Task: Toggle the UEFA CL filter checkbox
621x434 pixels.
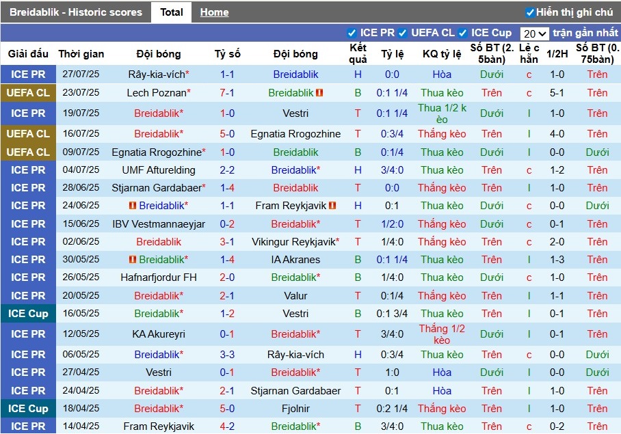Action: point(402,33)
